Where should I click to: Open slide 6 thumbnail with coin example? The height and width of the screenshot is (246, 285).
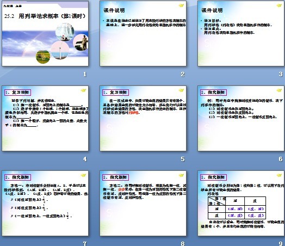coord(241,118)
